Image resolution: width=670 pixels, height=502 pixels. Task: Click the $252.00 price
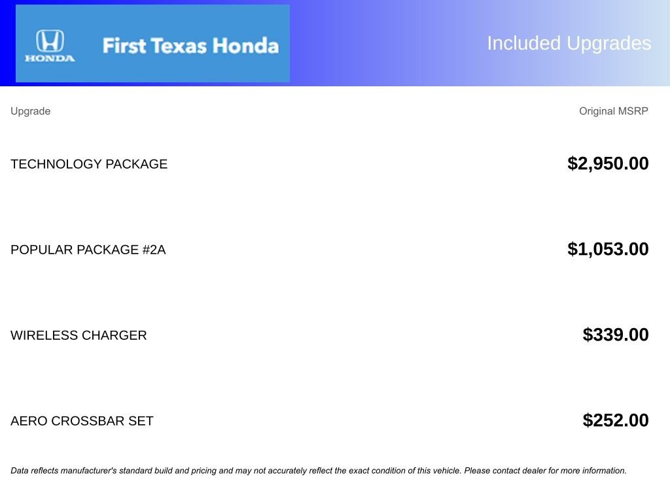pyautogui.click(x=616, y=420)
